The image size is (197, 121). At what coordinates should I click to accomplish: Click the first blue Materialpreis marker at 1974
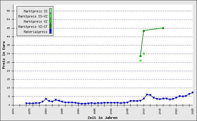[x=26, y=103]
